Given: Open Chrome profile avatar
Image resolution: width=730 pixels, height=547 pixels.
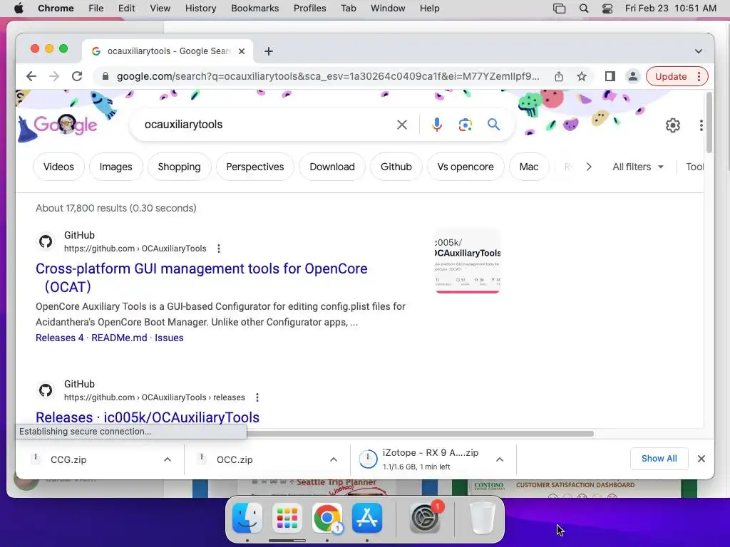Looking at the screenshot, I should 633,76.
